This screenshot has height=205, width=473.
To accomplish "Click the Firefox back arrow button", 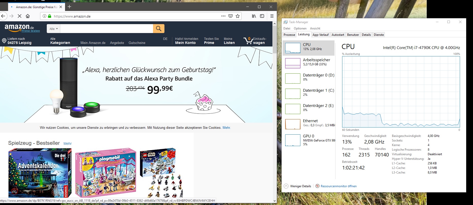I will pyautogui.click(x=3, y=16).
